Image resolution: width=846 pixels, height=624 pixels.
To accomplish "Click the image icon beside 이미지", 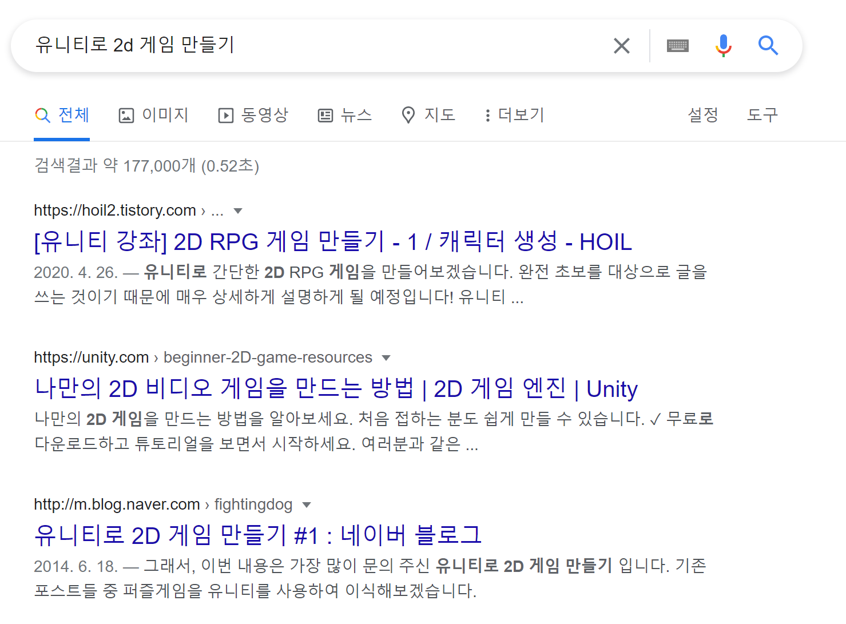I will [x=126, y=116].
